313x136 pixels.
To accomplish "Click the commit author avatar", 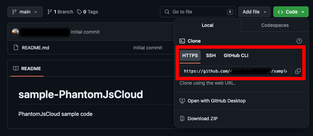I will pos(15,32).
